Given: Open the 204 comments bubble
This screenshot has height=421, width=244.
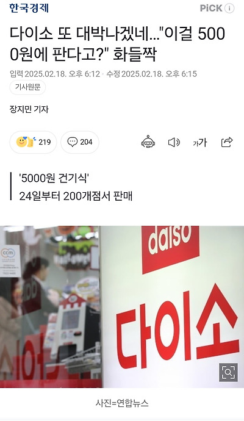Looking at the screenshot, I should coord(80,142).
